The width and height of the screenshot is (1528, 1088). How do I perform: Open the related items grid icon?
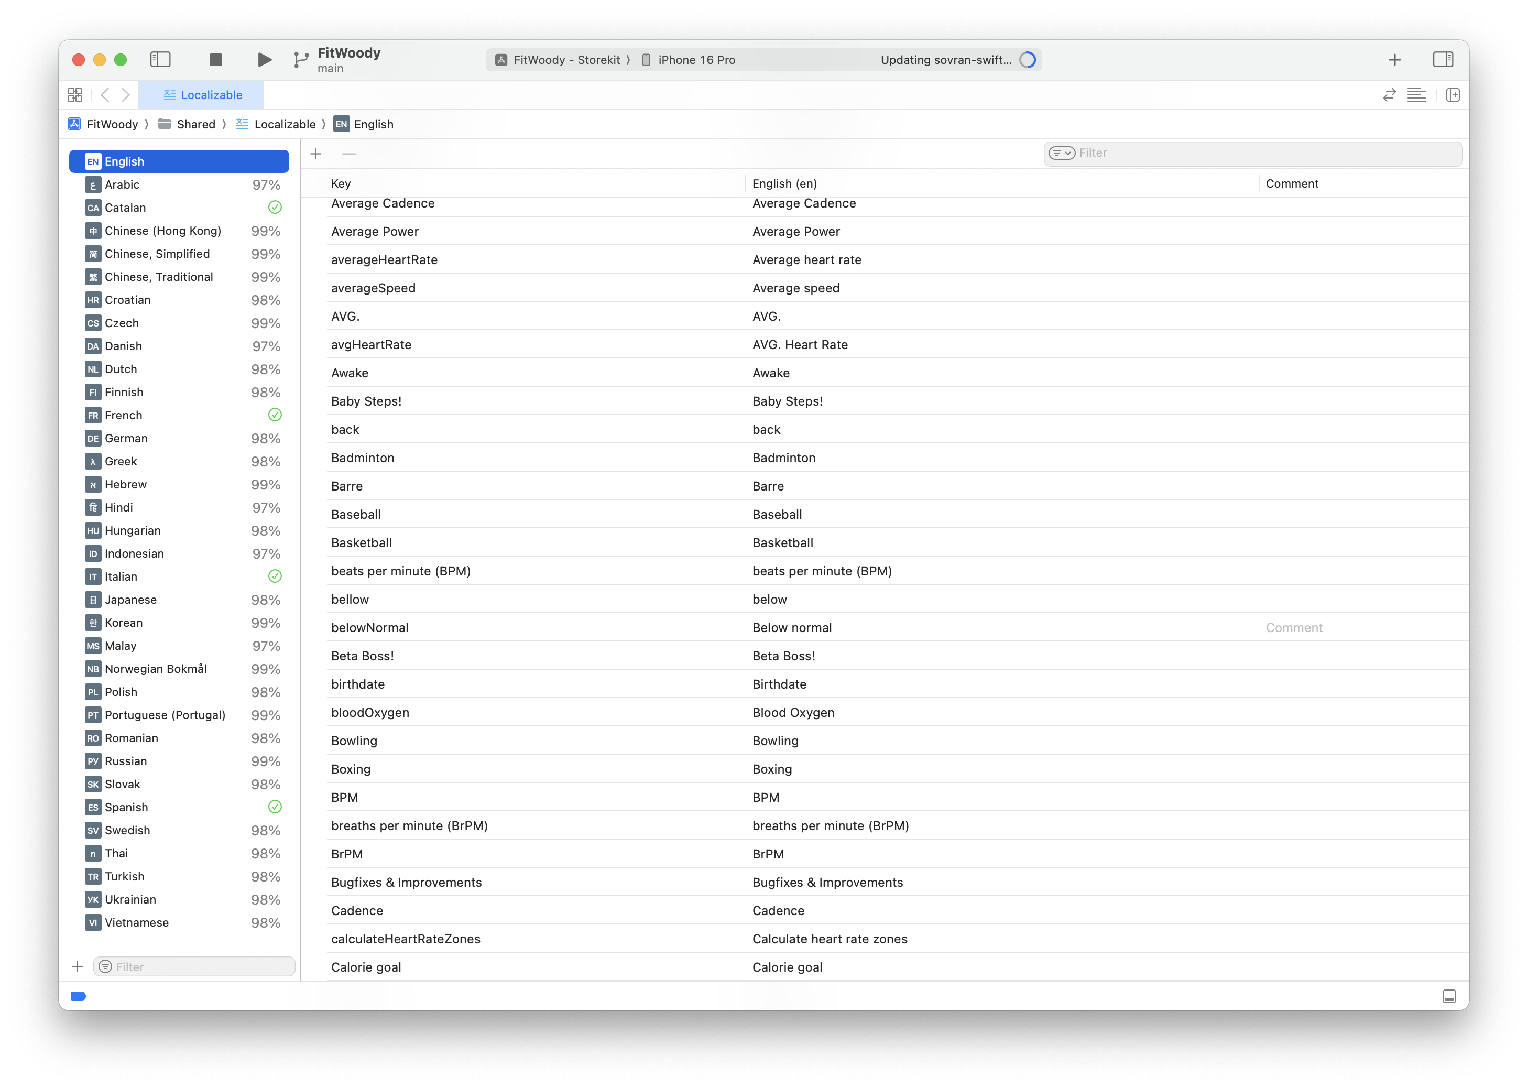click(75, 95)
